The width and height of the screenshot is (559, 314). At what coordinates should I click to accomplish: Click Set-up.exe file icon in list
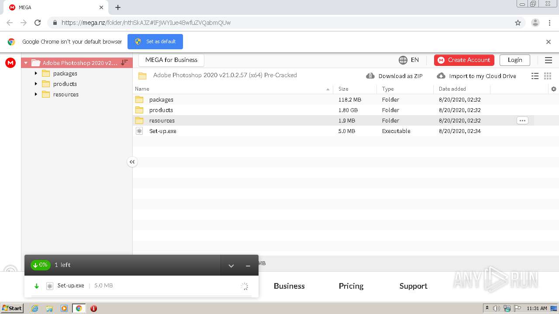(x=139, y=131)
